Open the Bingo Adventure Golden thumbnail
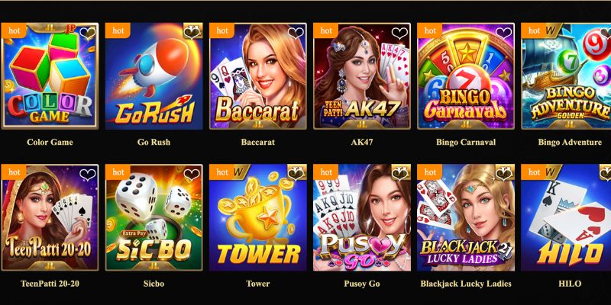 click(566, 75)
